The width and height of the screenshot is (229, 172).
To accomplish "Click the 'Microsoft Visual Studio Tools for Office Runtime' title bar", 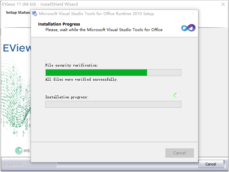I will (x=96, y=14).
